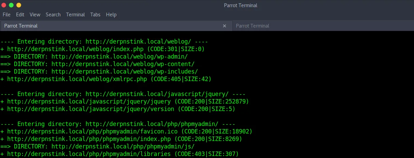Click the jquery/version URL line
Screen dimensions: 414x158
pyautogui.click(x=118, y=109)
